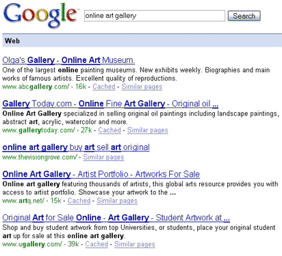The width and height of the screenshot is (282, 256).
Task: Open 'Online Art Gallery - Artist Portfolio' result
Action: 101,175
